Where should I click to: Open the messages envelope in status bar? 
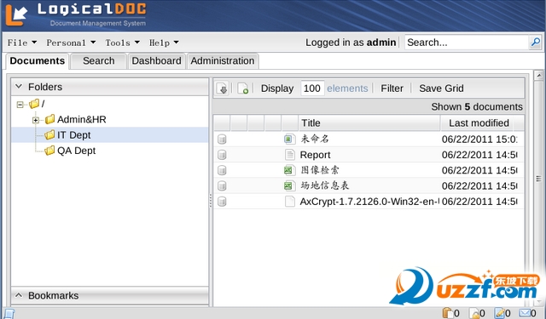coord(528,313)
